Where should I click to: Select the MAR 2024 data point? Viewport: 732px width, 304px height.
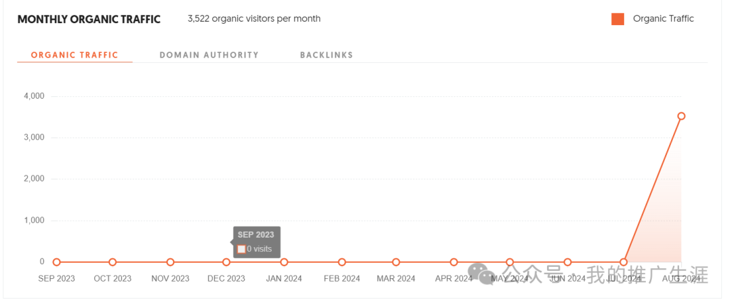396,262
